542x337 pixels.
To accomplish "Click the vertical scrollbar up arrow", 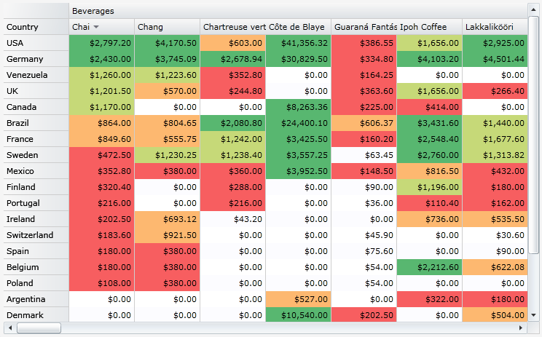I will 535,8.
